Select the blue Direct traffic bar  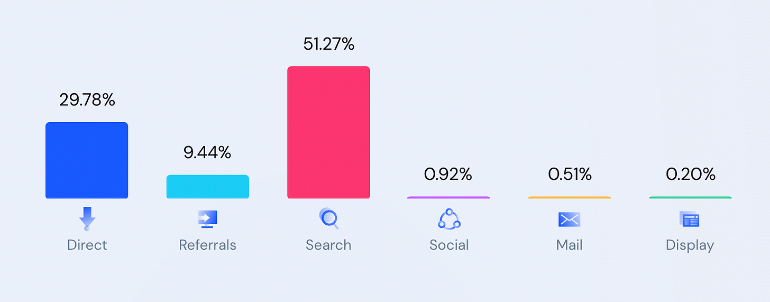click(x=87, y=160)
